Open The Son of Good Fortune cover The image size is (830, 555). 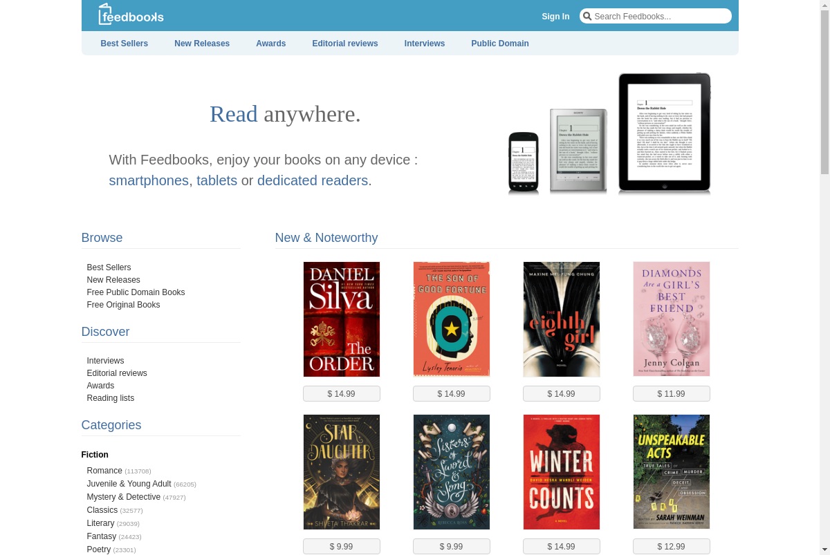point(452,319)
